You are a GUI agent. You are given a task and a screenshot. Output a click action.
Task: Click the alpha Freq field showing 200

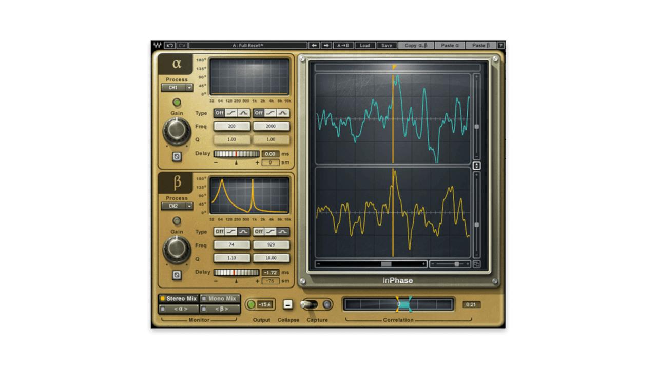point(231,126)
